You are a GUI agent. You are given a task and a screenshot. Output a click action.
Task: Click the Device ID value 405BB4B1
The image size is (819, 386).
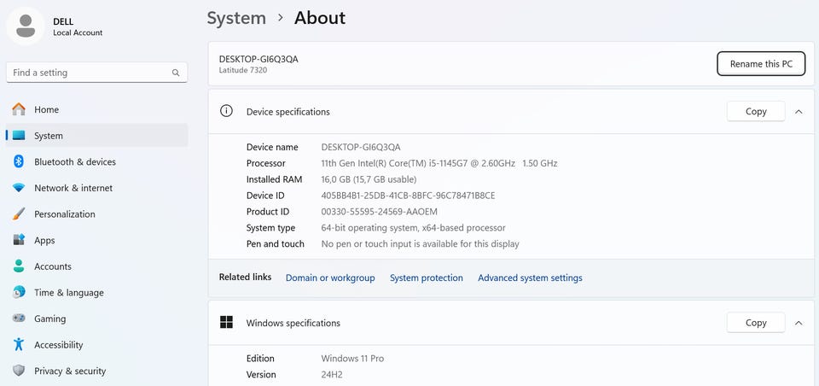coord(408,196)
